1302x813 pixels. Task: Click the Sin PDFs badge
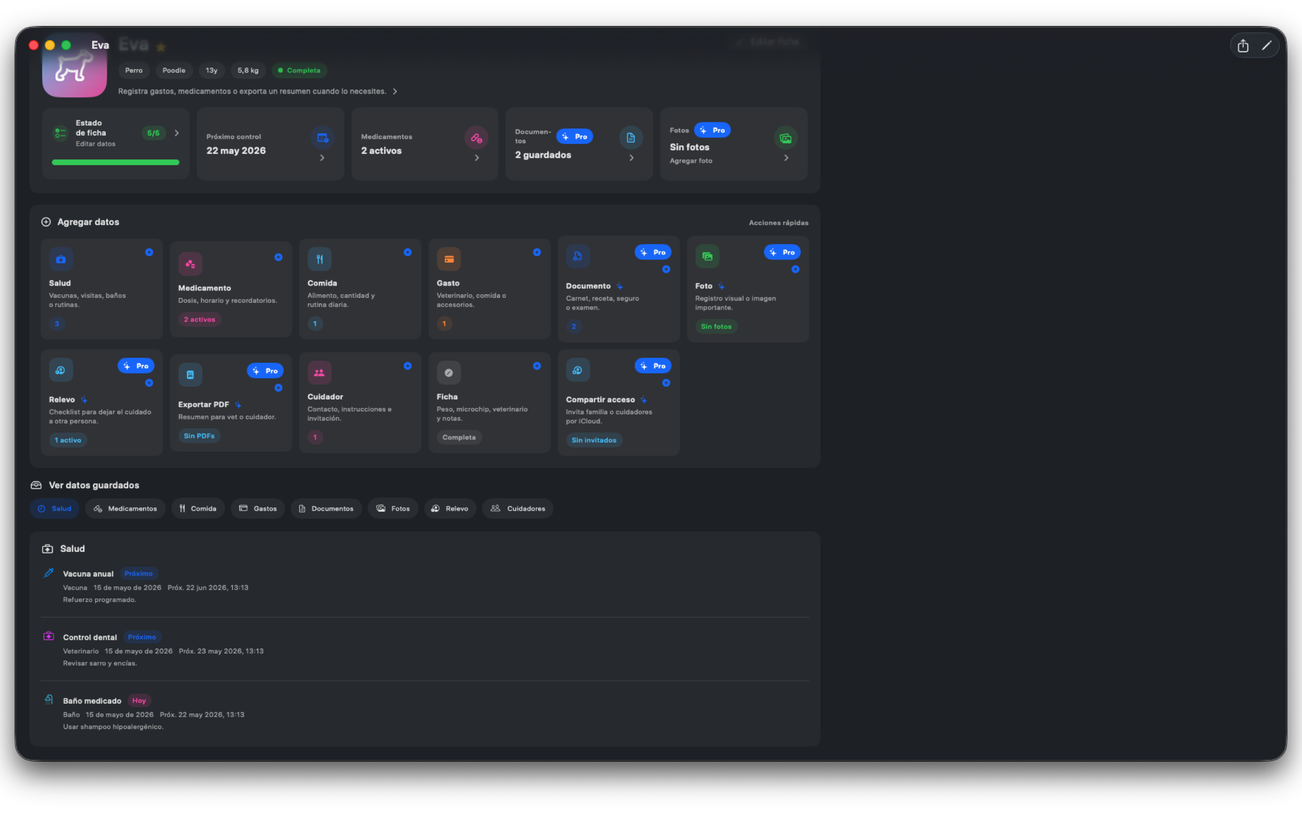point(199,435)
